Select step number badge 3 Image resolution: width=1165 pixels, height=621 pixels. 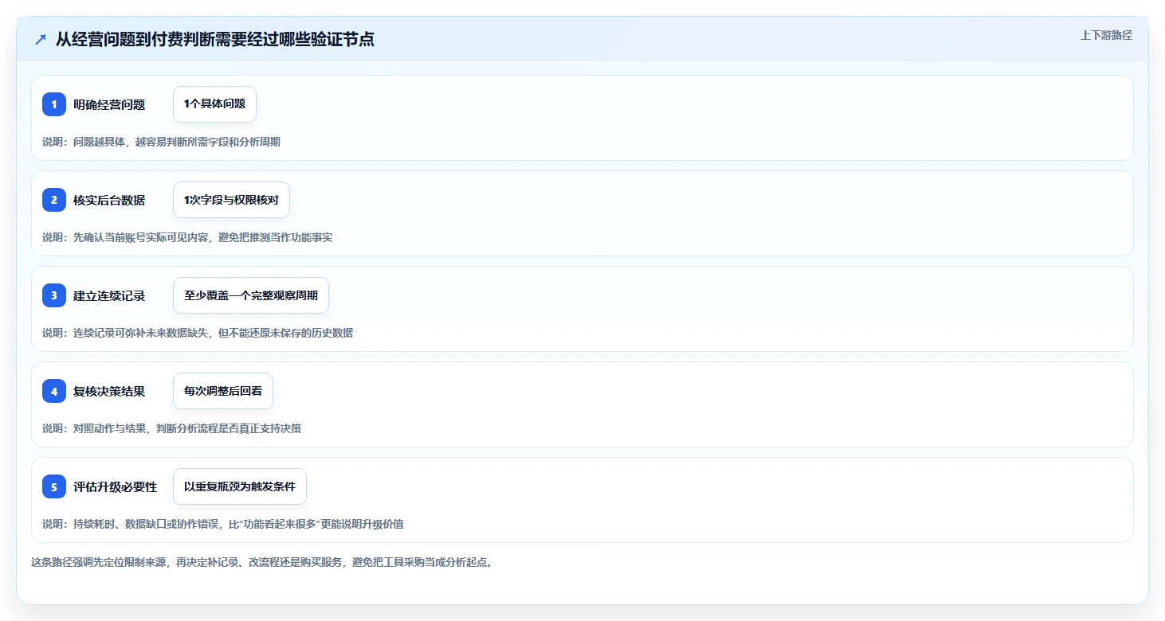[x=54, y=295]
